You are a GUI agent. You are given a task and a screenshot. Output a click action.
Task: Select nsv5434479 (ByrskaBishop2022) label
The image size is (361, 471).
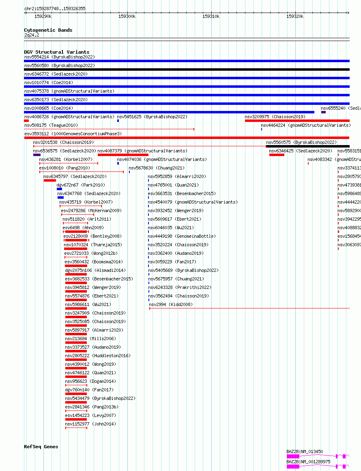[101, 398]
